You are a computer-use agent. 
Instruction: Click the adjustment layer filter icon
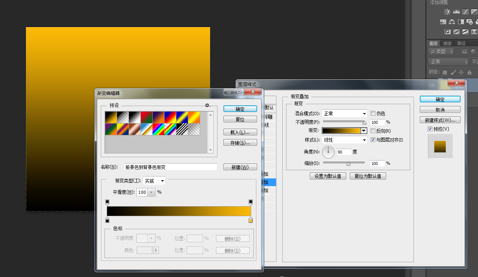tap(473, 52)
